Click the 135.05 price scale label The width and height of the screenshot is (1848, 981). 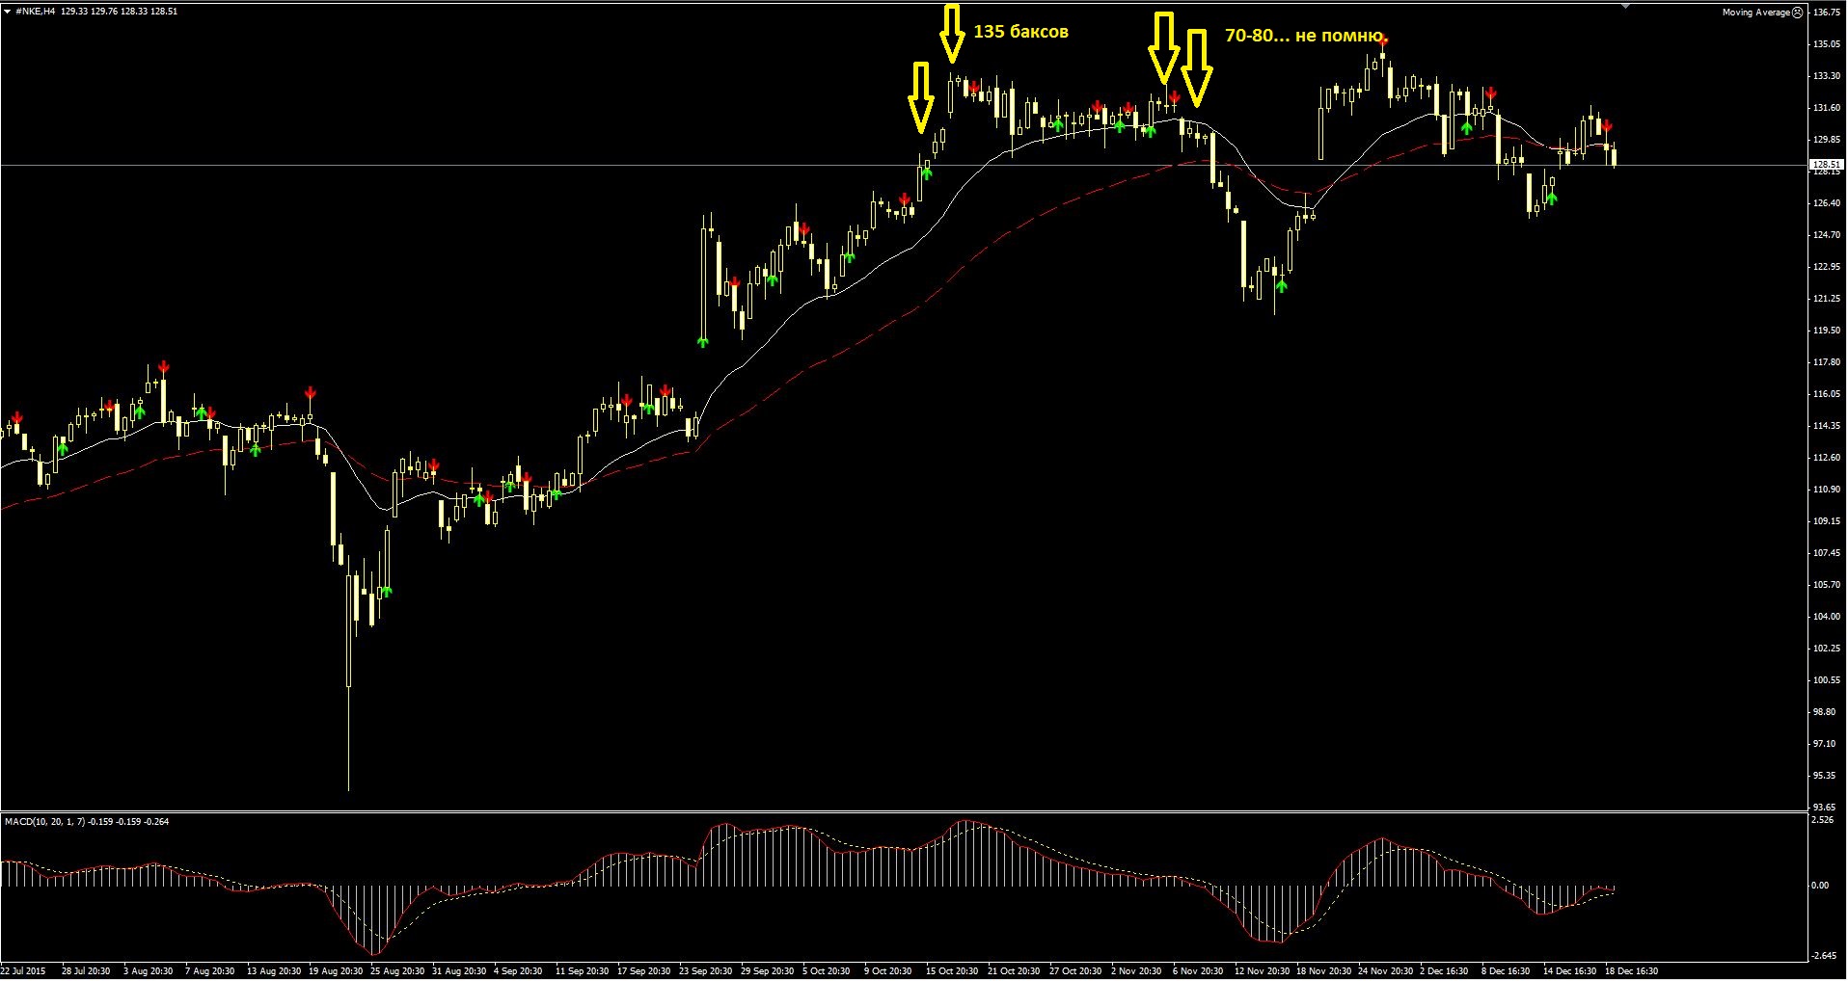[1827, 44]
